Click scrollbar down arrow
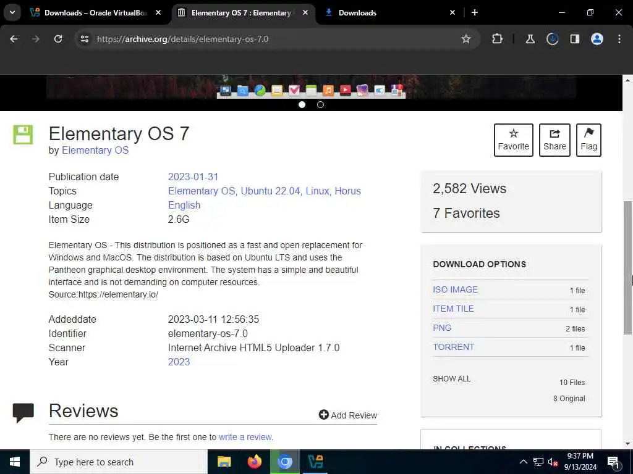The height and width of the screenshot is (474, 633). click(627, 444)
